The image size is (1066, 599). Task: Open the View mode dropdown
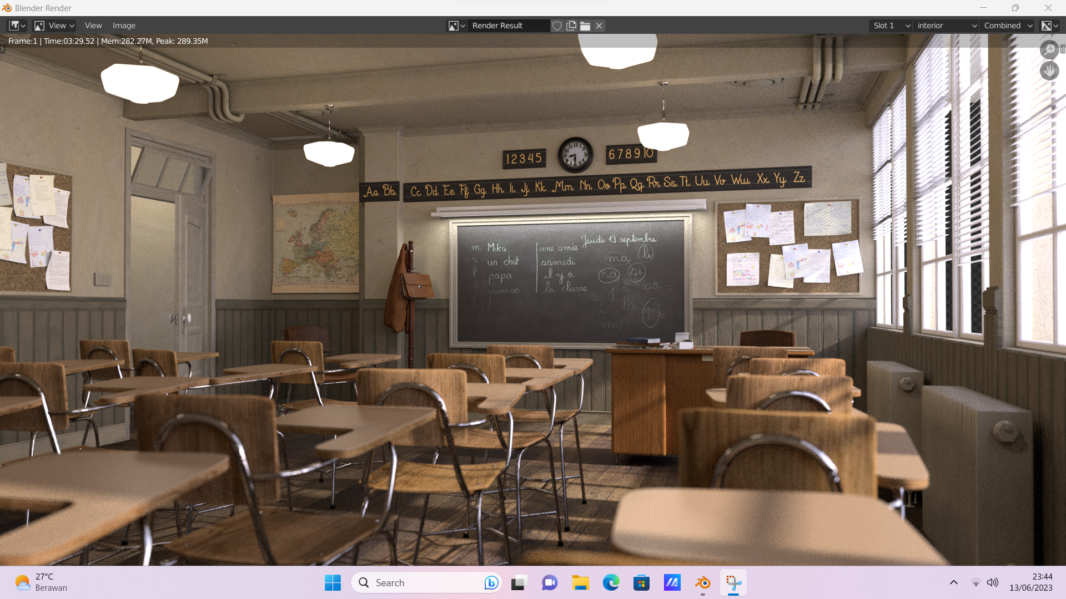tap(54, 26)
